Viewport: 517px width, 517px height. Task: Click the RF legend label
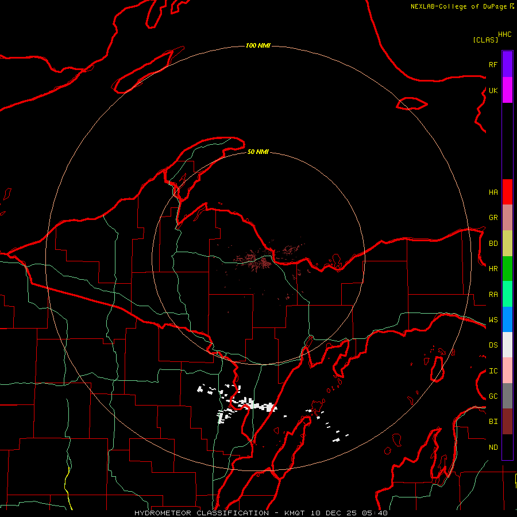(493, 64)
